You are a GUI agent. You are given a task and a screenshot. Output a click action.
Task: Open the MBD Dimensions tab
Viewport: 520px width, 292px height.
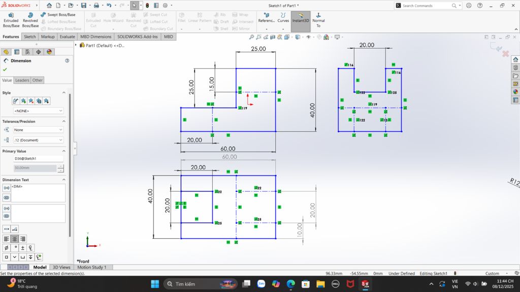[x=96, y=36]
